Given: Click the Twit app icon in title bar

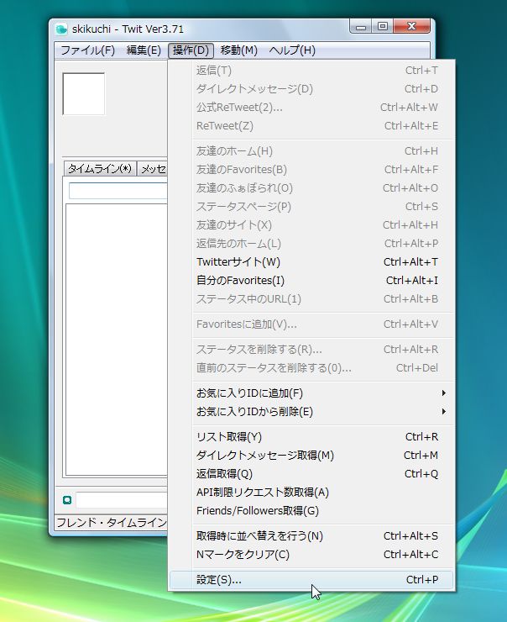Looking at the screenshot, I should [61, 29].
